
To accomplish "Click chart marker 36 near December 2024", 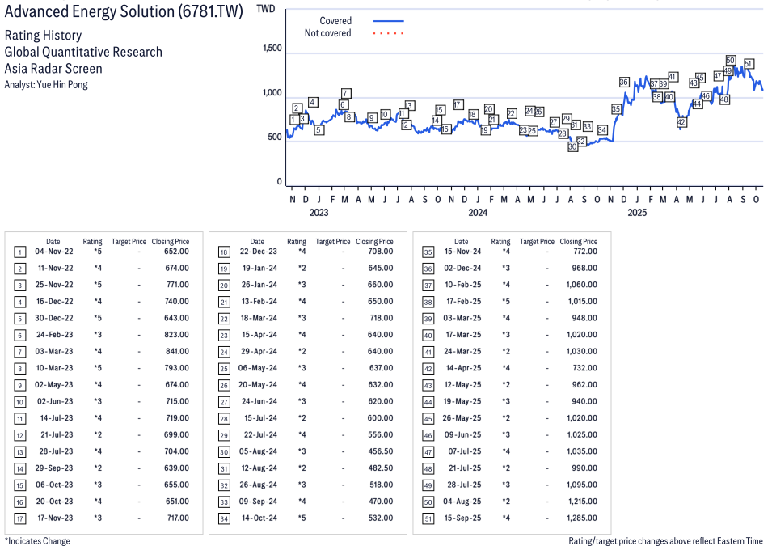I will [623, 82].
